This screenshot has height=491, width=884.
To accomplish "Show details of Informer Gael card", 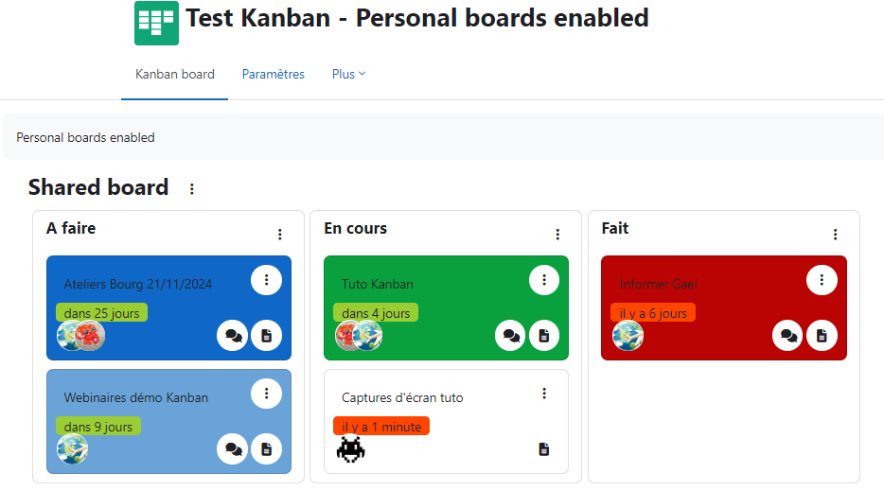I will click(822, 336).
